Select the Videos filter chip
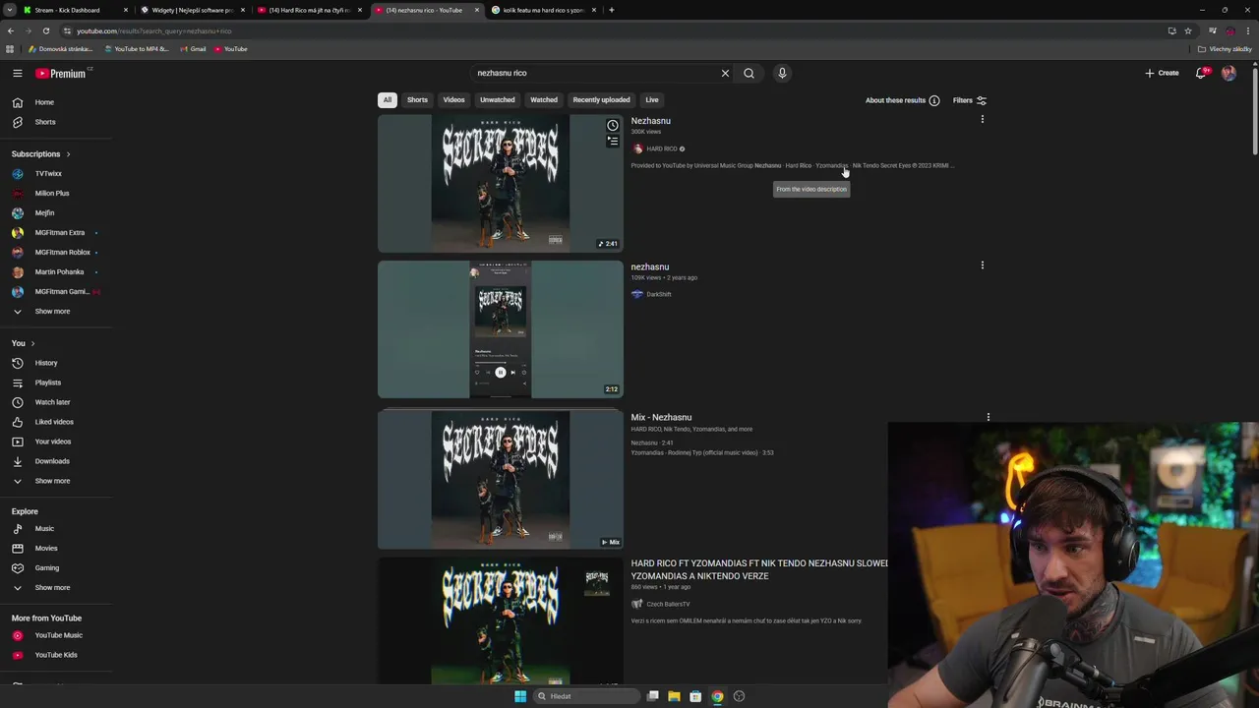The width and height of the screenshot is (1259, 708). (453, 100)
